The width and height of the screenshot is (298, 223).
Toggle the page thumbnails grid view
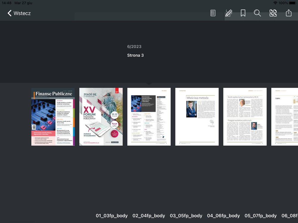pos(273,13)
